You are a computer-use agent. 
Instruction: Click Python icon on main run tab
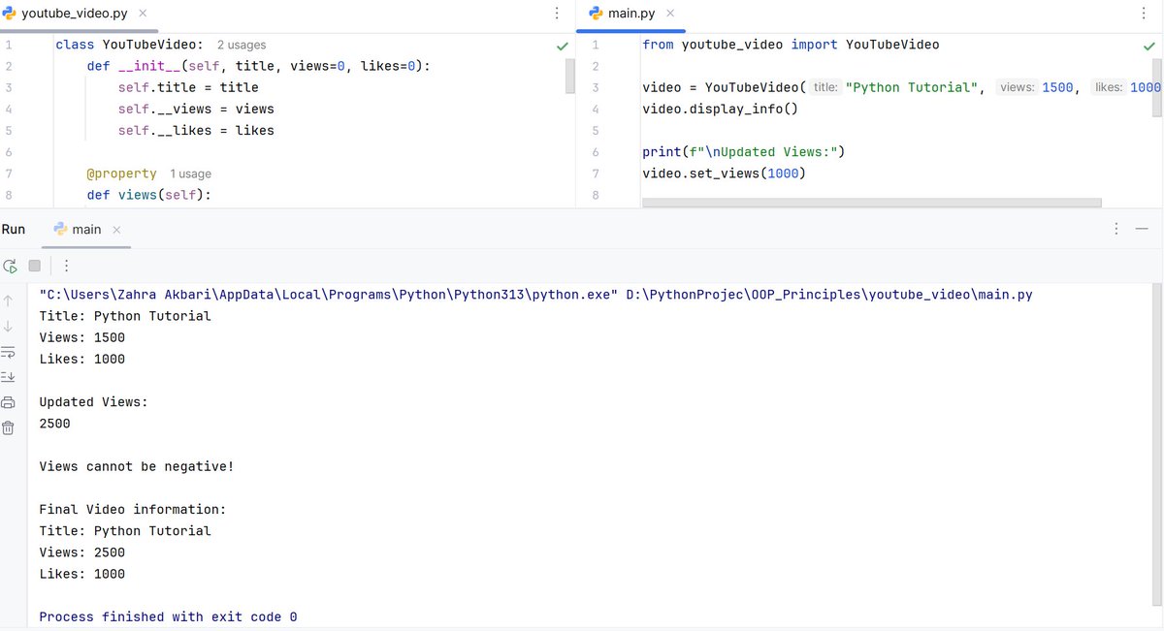60,229
